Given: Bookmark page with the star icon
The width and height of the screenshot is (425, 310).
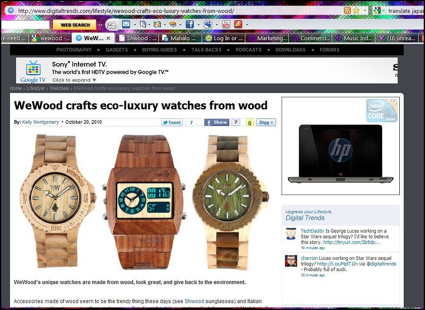Looking at the screenshot, I should (356, 10).
